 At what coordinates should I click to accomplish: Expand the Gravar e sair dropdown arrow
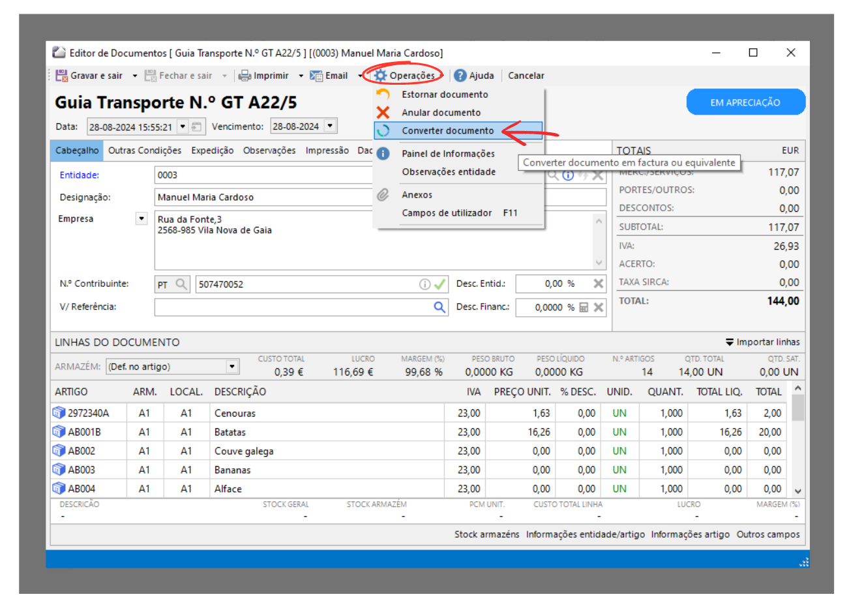point(135,76)
